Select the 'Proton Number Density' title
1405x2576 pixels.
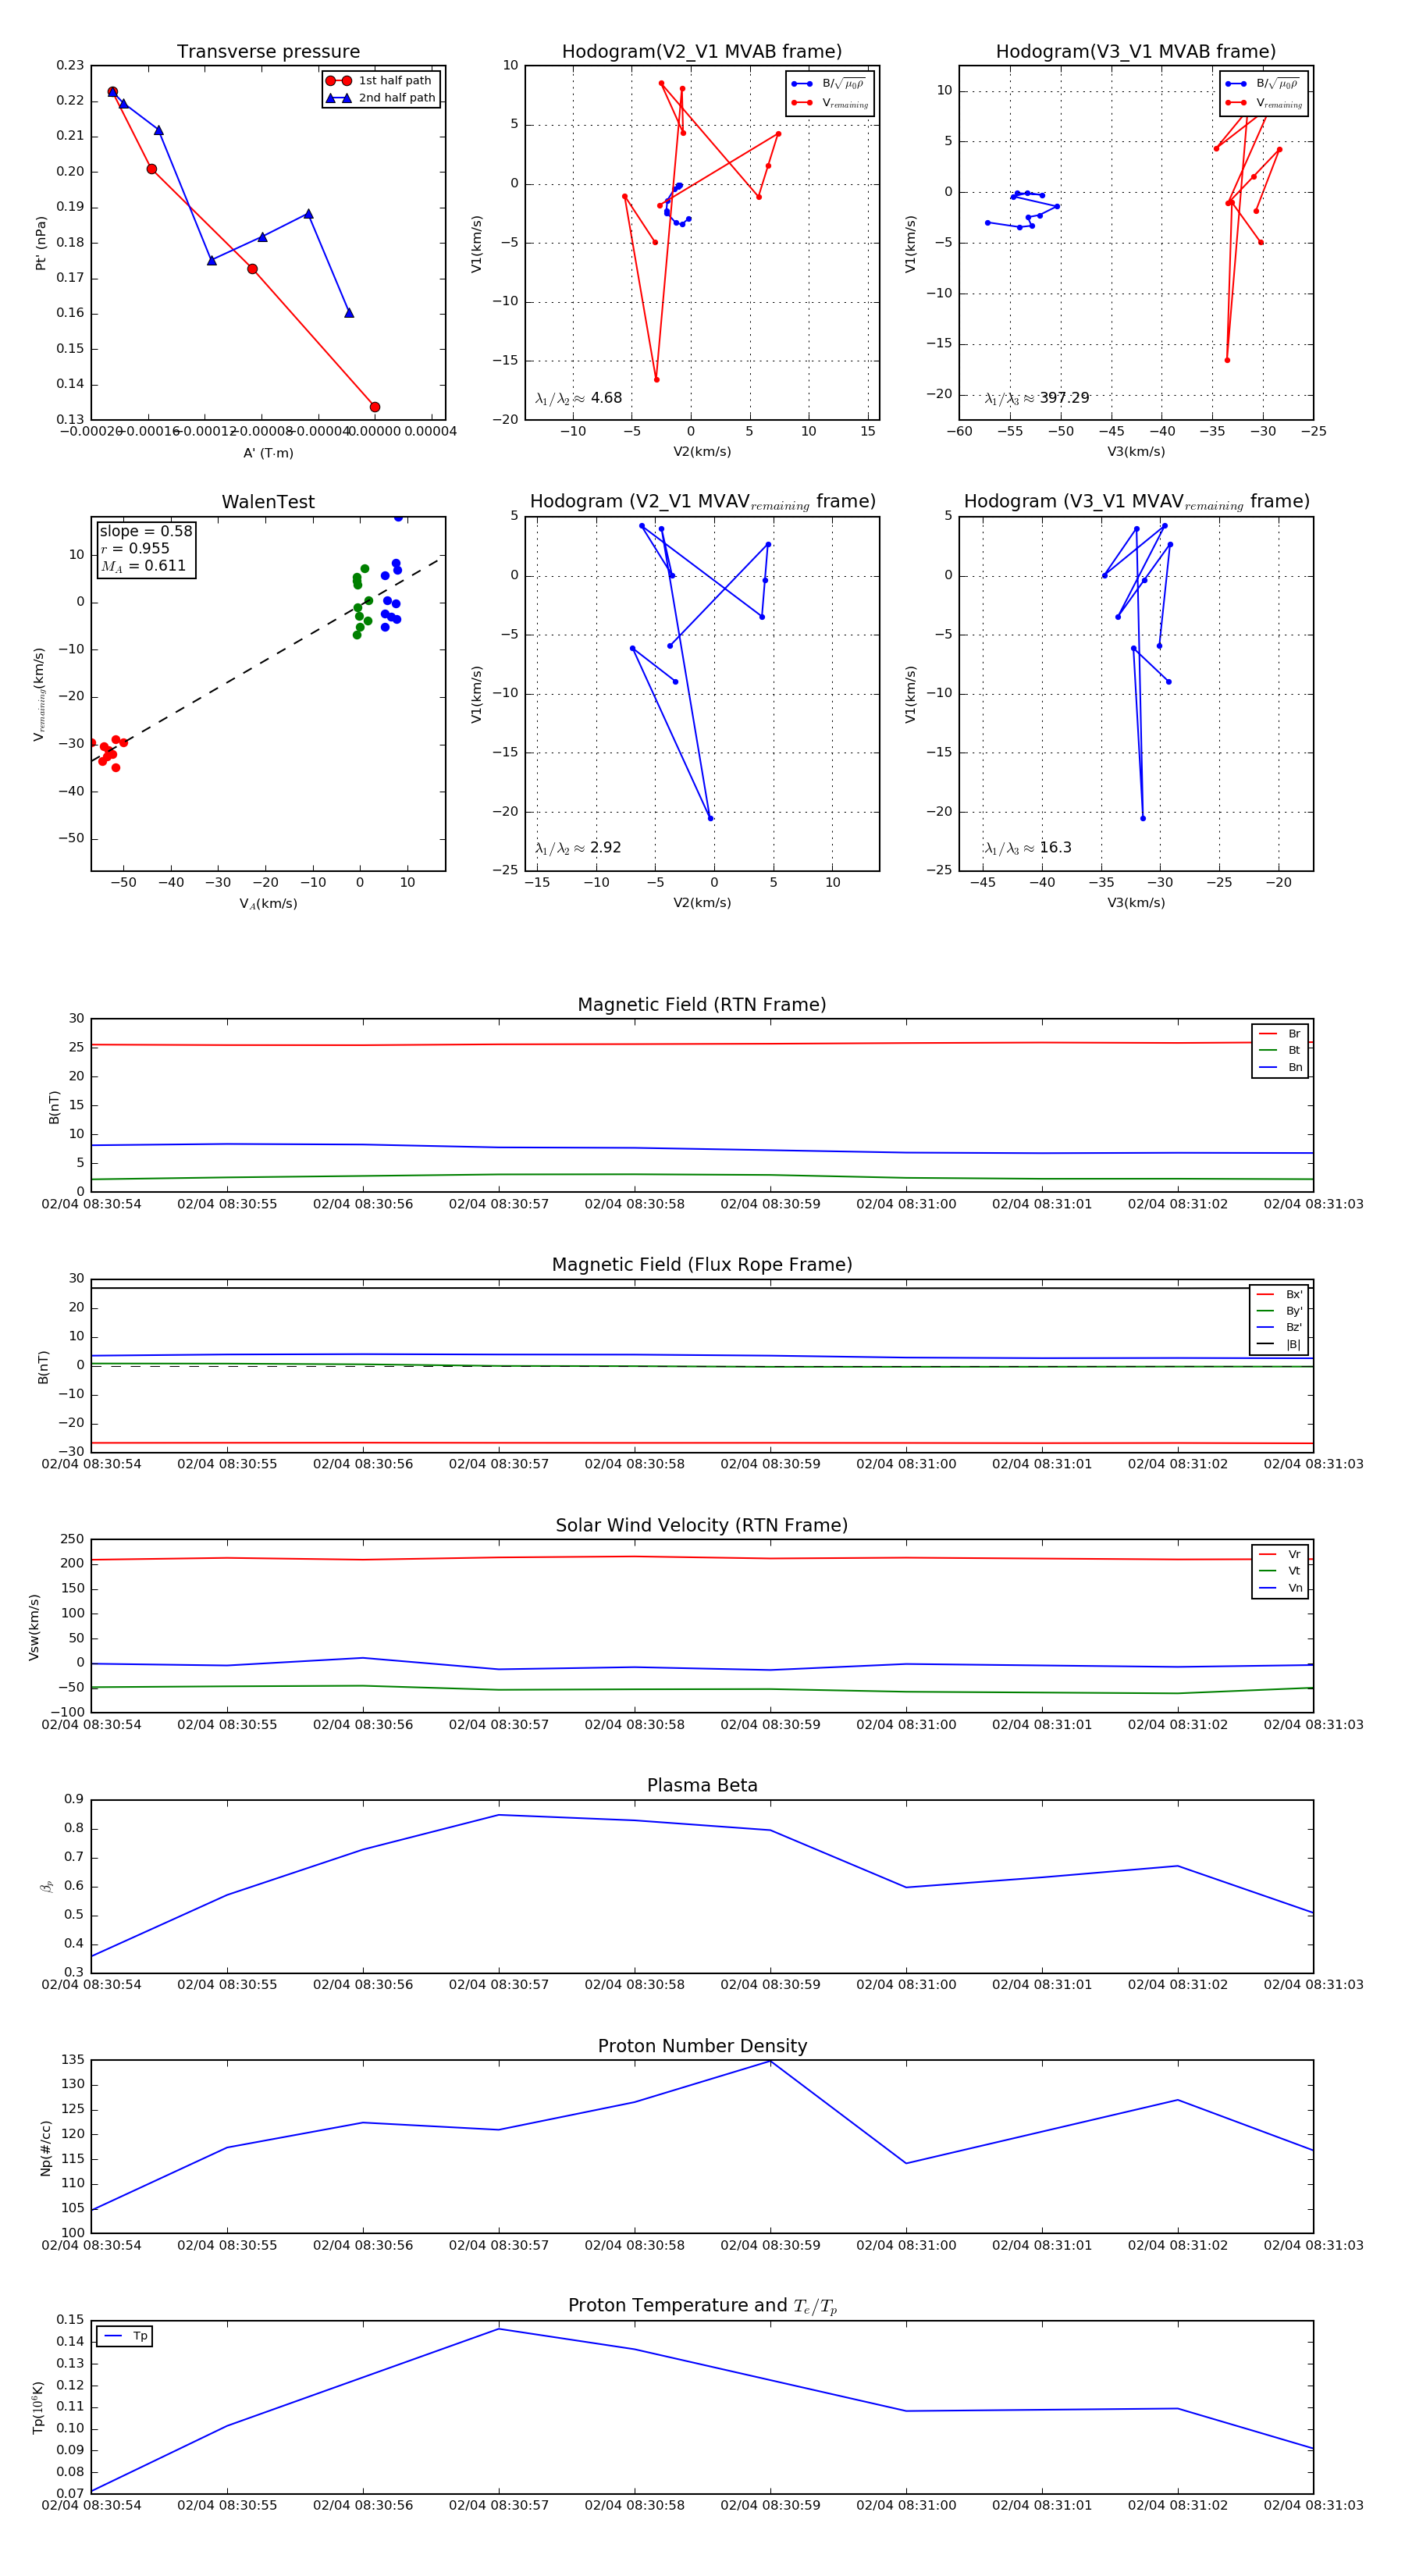pyautogui.click(x=702, y=2046)
